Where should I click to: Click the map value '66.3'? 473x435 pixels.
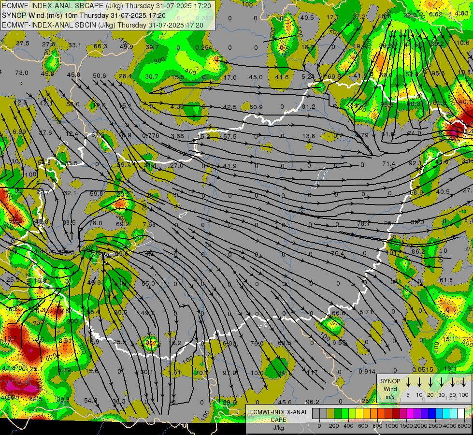pyautogui.click(x=100, y=46)
